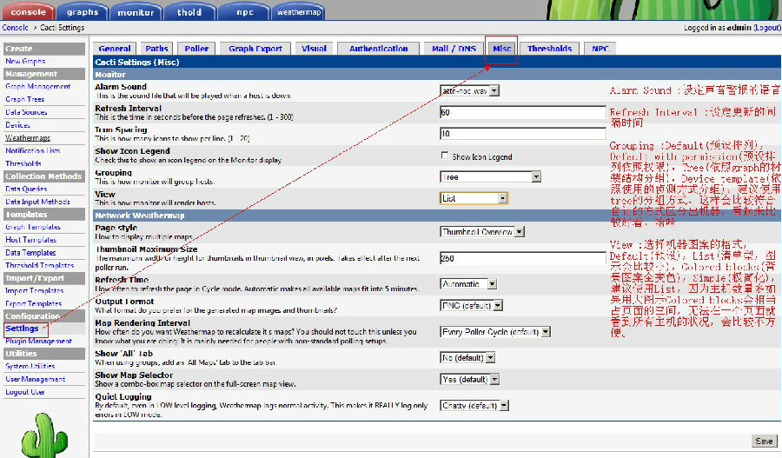This screenshot has width=782, height=458.
Task: Open the monitor top tab
Action: pos(136,12)
